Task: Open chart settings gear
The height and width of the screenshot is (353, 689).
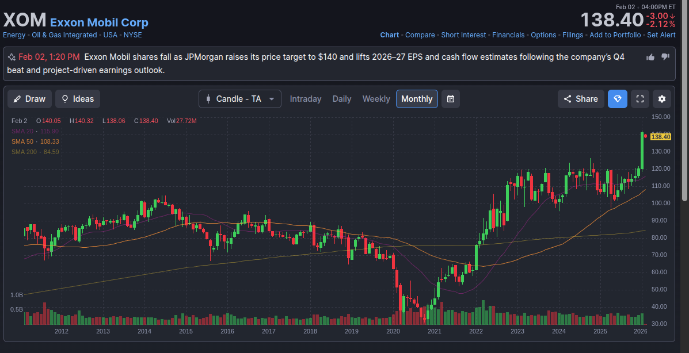Action: [662, 99]
